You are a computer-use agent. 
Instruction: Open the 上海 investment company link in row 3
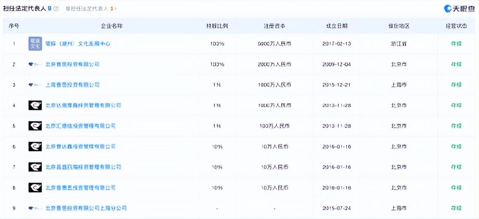[x=72, y=85]
